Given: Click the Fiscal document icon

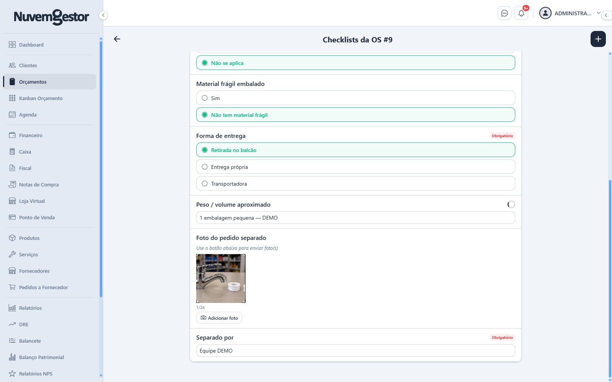Looking at the screenshot, I should click(x=12, y=168).
